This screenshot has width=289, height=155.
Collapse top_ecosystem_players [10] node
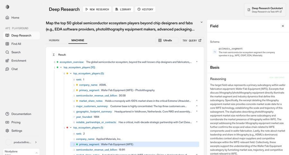coord(61,67)
